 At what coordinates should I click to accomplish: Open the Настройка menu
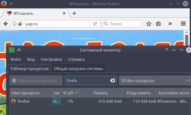point(51,60)
